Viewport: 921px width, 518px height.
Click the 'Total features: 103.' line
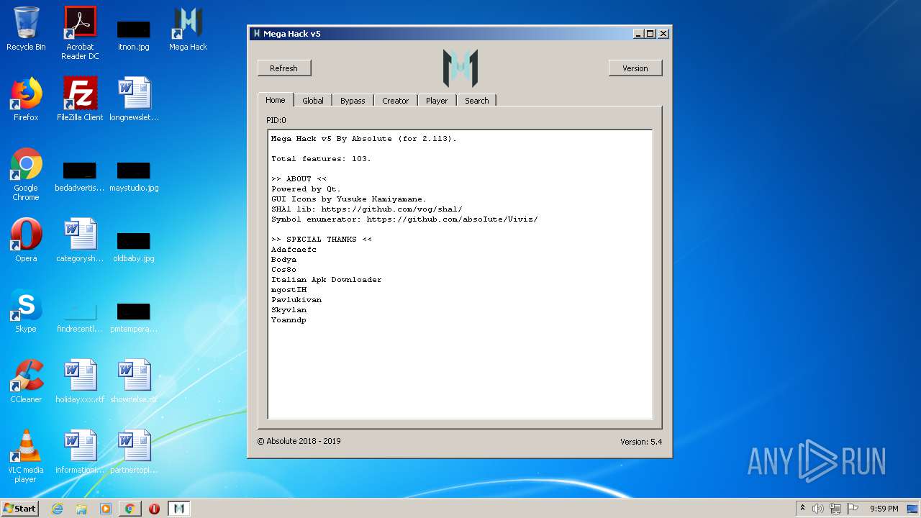click(321, 159)
